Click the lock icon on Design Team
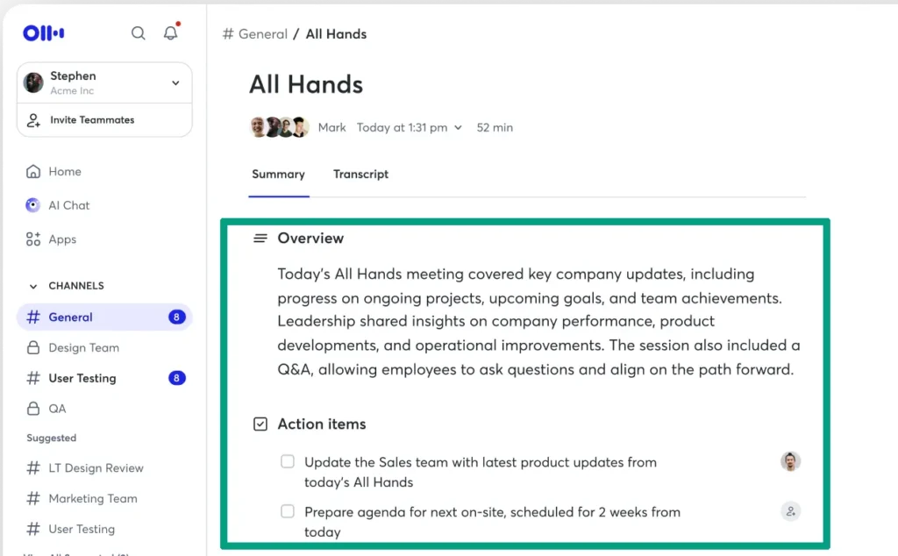 pyautogui.click(x=32, y=347)
